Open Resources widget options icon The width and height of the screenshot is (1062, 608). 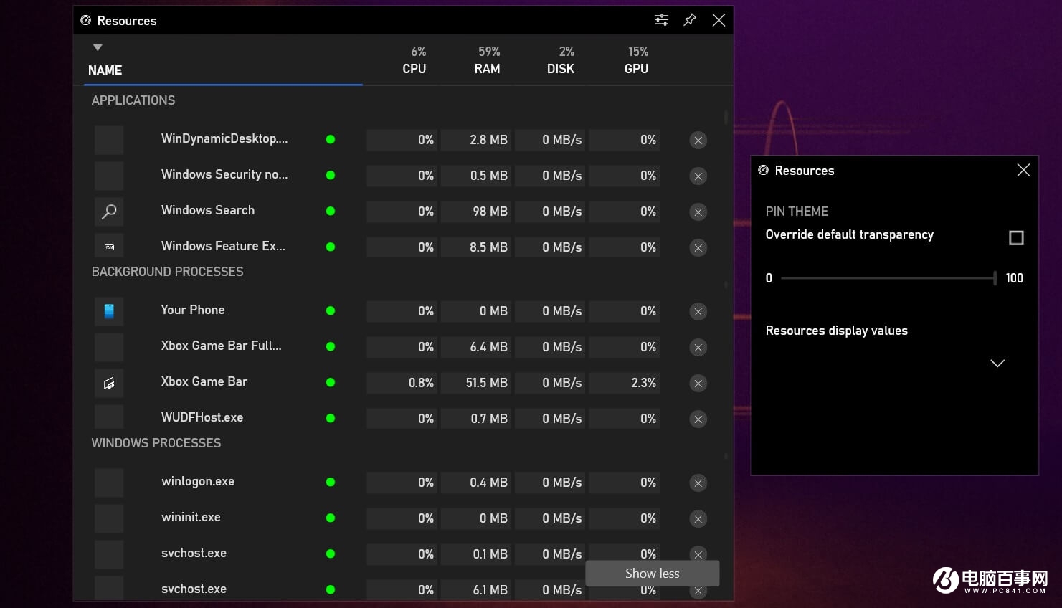click(x=661, y=20)
